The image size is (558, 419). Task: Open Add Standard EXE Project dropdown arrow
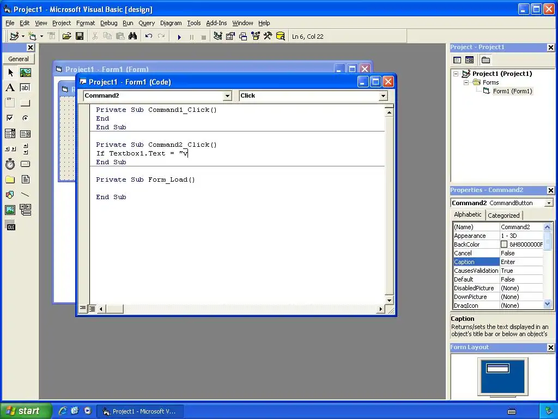tap(23, 37)
